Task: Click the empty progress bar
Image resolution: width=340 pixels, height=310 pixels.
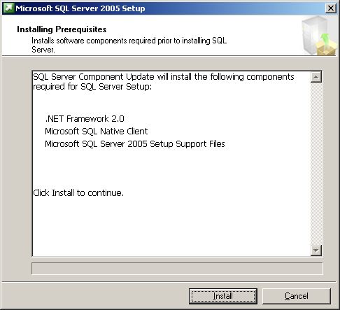Action: 177,269
